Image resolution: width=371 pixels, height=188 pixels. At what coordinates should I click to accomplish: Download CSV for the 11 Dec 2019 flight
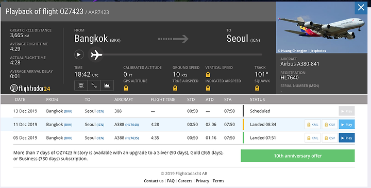click(330, 124)
